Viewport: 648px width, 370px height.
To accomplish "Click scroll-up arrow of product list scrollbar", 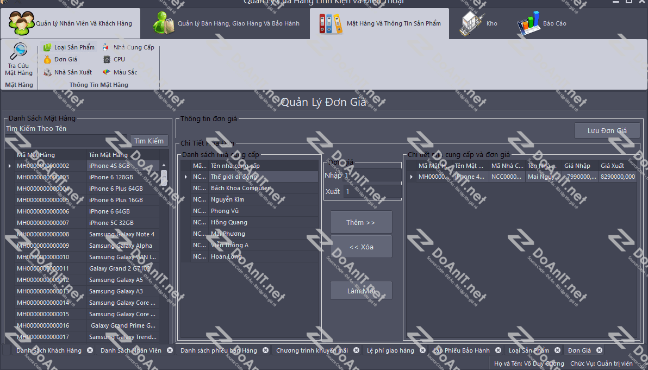I will (x=164, y=165).
